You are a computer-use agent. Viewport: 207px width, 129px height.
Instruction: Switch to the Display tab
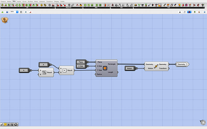[x=56, y=2]
